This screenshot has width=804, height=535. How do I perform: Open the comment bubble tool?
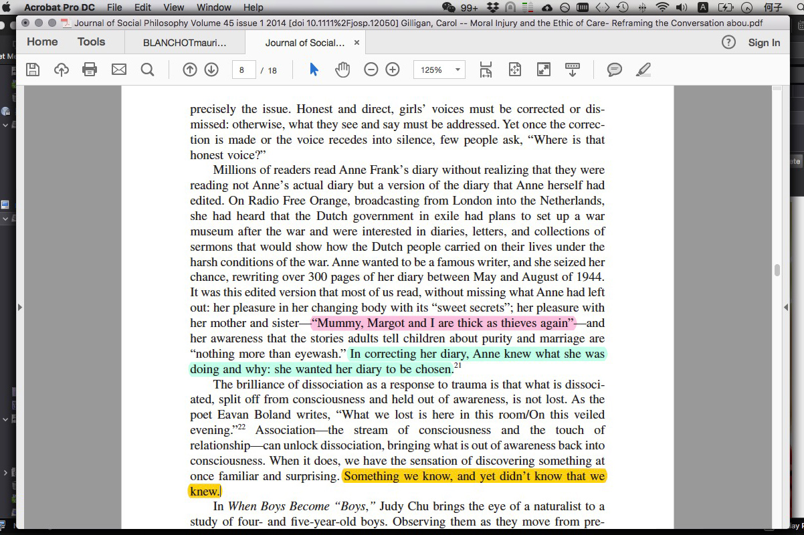click(x=614, y=70)
